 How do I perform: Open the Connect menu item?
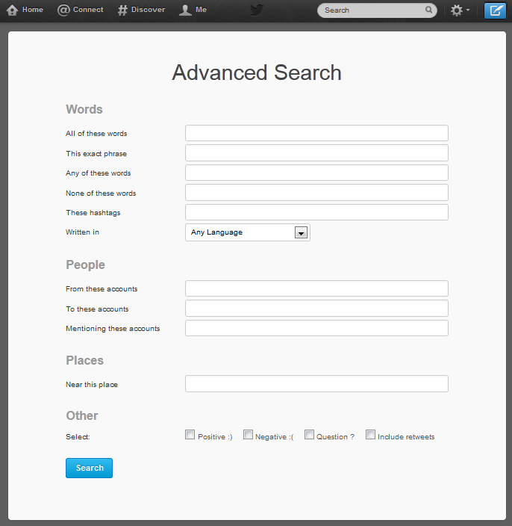point(81,10)
